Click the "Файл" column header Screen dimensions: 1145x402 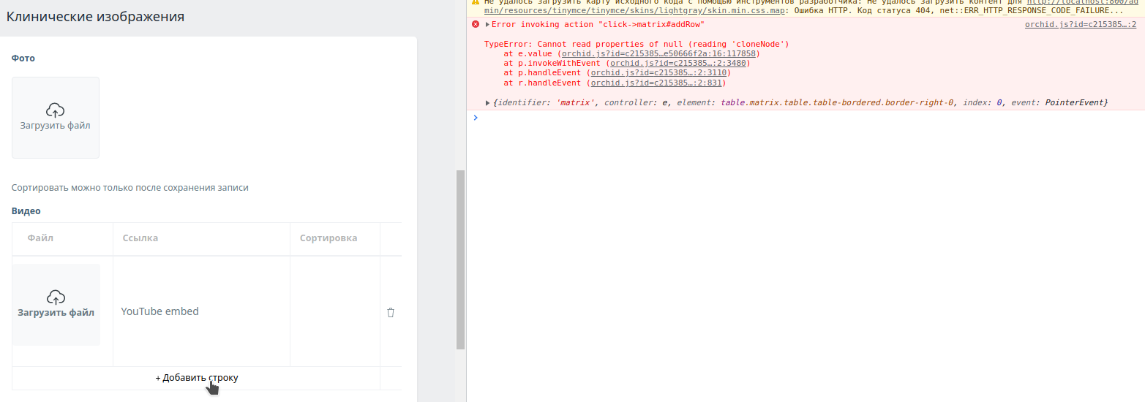click(x=40, y=238)
